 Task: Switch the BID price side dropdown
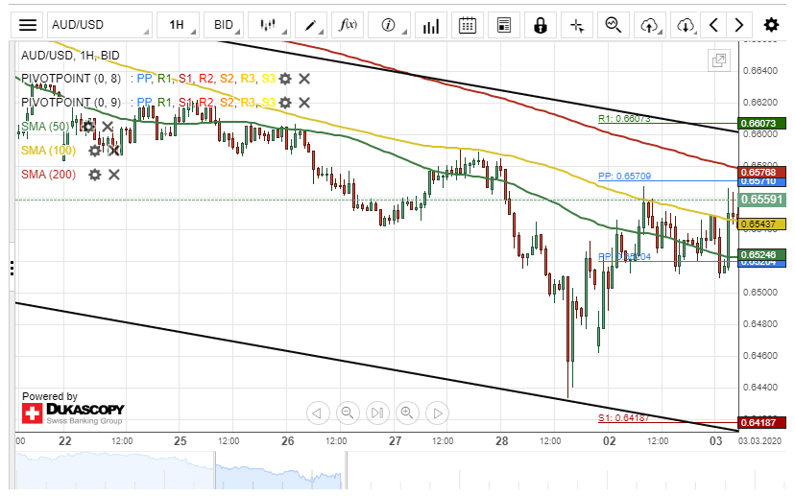tap(224, 25)
